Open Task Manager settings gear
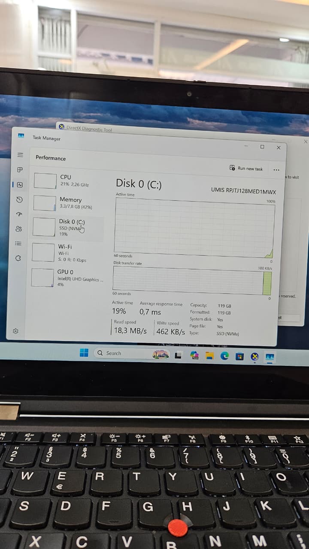This screenshot has width=309, height=549. (x=15, y=331)
